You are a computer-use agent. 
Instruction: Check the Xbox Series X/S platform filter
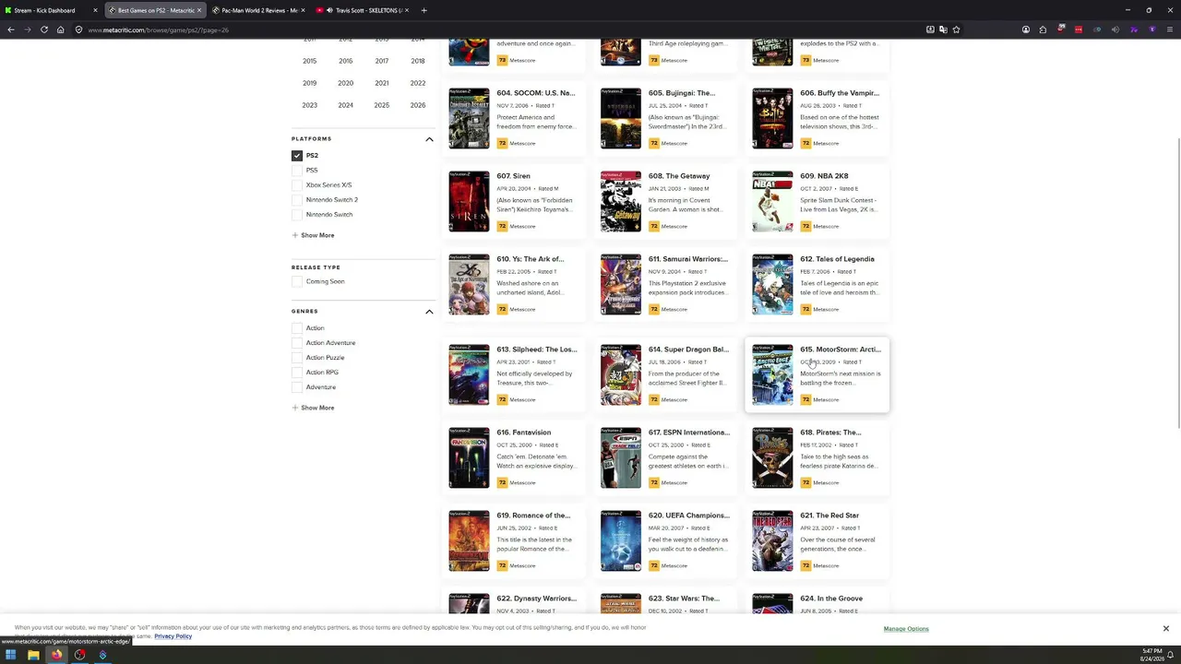[297, 185]
